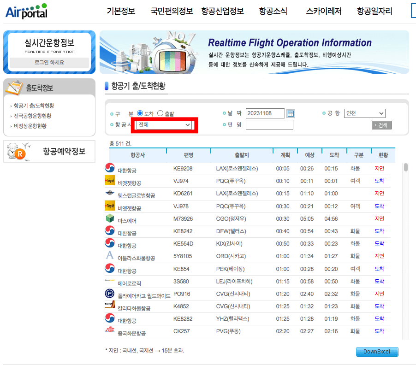Click VietJet logo in VJ978 row
Viewport: 416px width, 365px height.
click(x=110, y=206)
